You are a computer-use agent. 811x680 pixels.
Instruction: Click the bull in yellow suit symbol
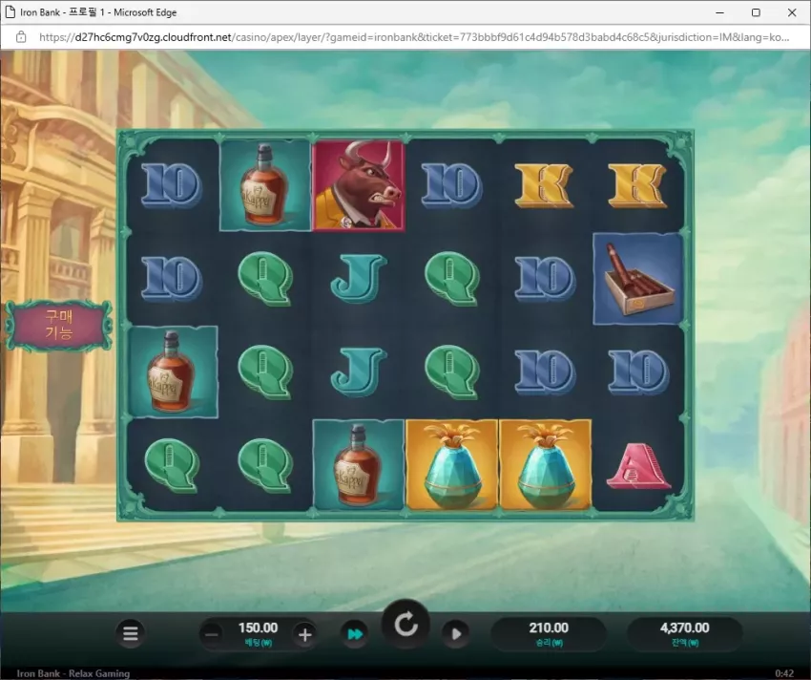(x=358, y=185)
